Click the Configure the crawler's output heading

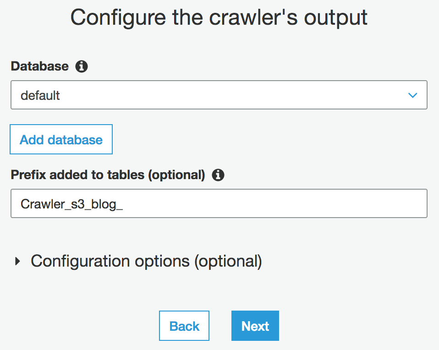coord(219,17)
